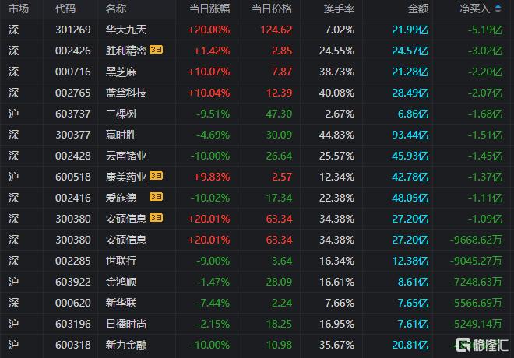Open the 云南锗业 row
This screenshot has width=514, height=358.
[x=257, y=156]
